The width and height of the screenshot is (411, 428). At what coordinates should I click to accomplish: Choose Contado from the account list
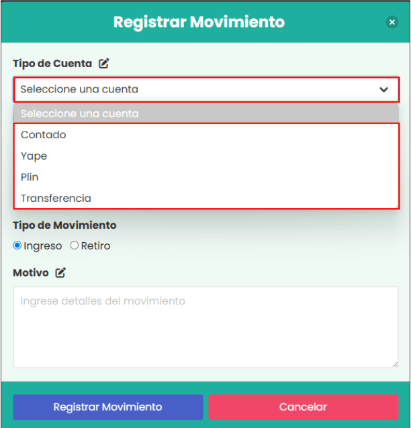click(44, 135)
